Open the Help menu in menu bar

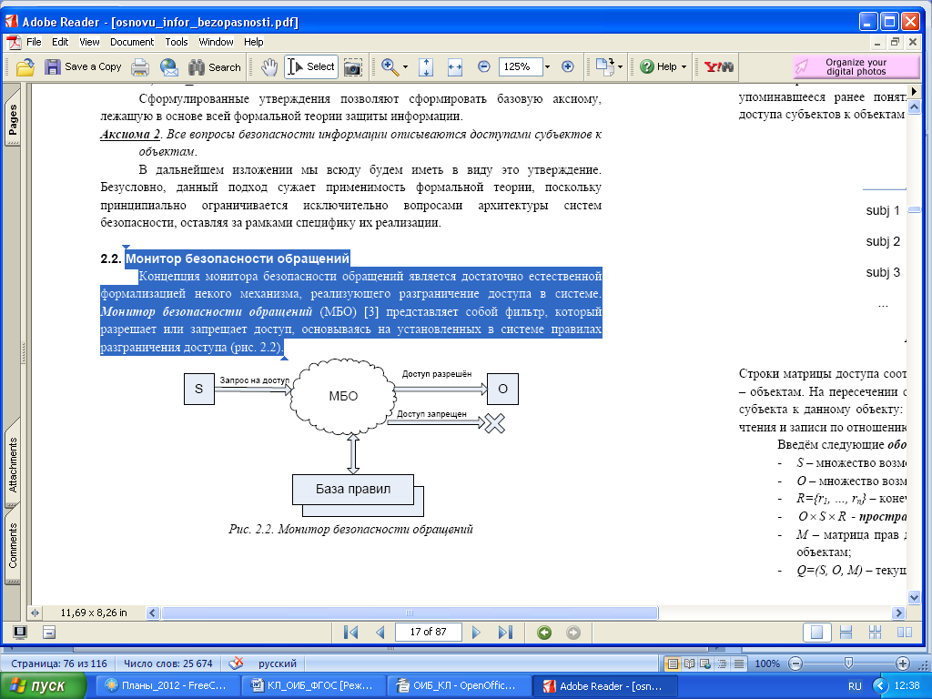point(253,42)
